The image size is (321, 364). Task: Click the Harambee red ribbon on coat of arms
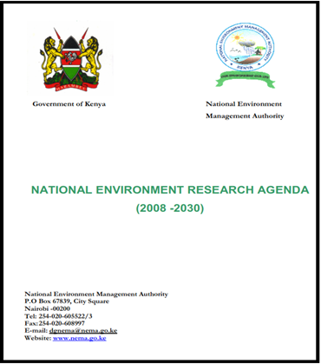click(x=70, y=88)
